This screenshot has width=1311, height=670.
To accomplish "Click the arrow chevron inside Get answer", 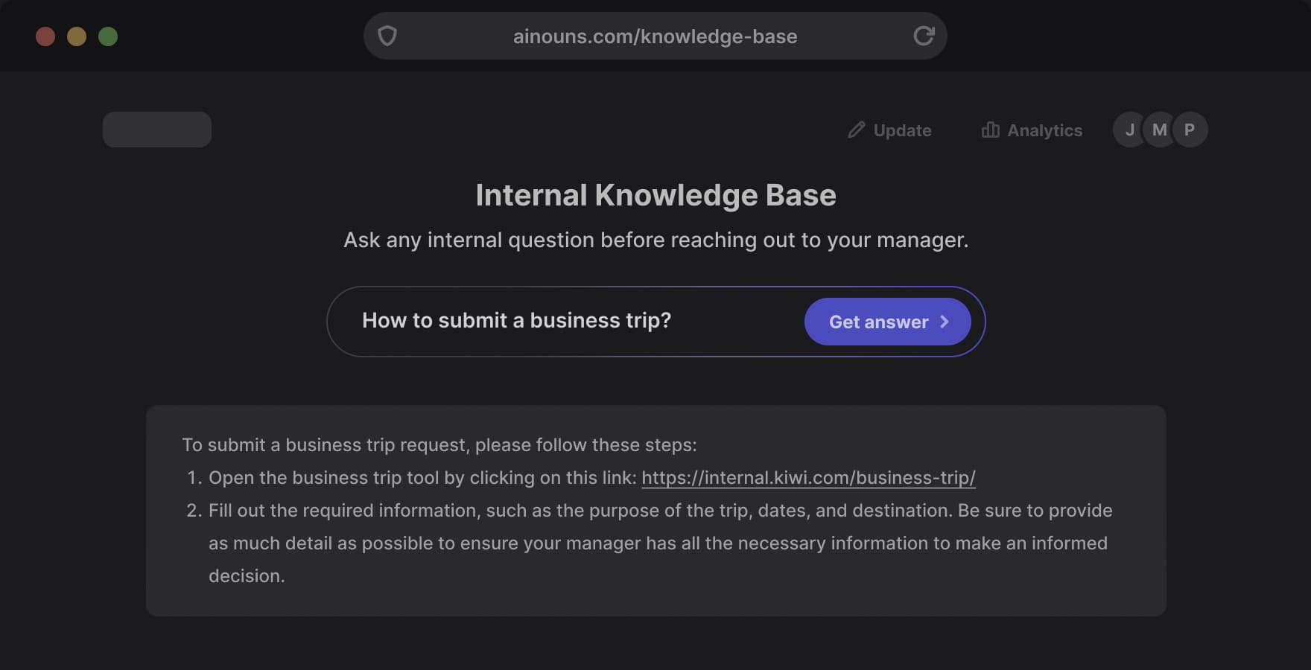I will pyautogui.click(x=945, y=322).
